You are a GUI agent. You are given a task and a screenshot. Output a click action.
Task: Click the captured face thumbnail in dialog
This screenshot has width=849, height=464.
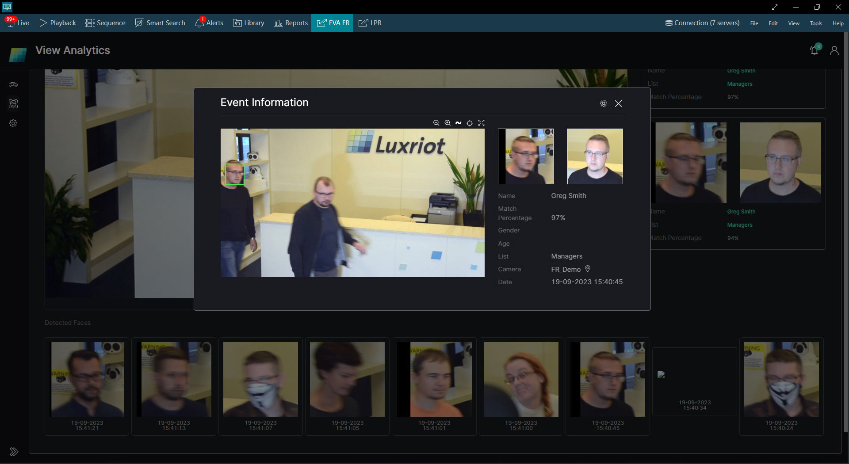tap(526, 156)
